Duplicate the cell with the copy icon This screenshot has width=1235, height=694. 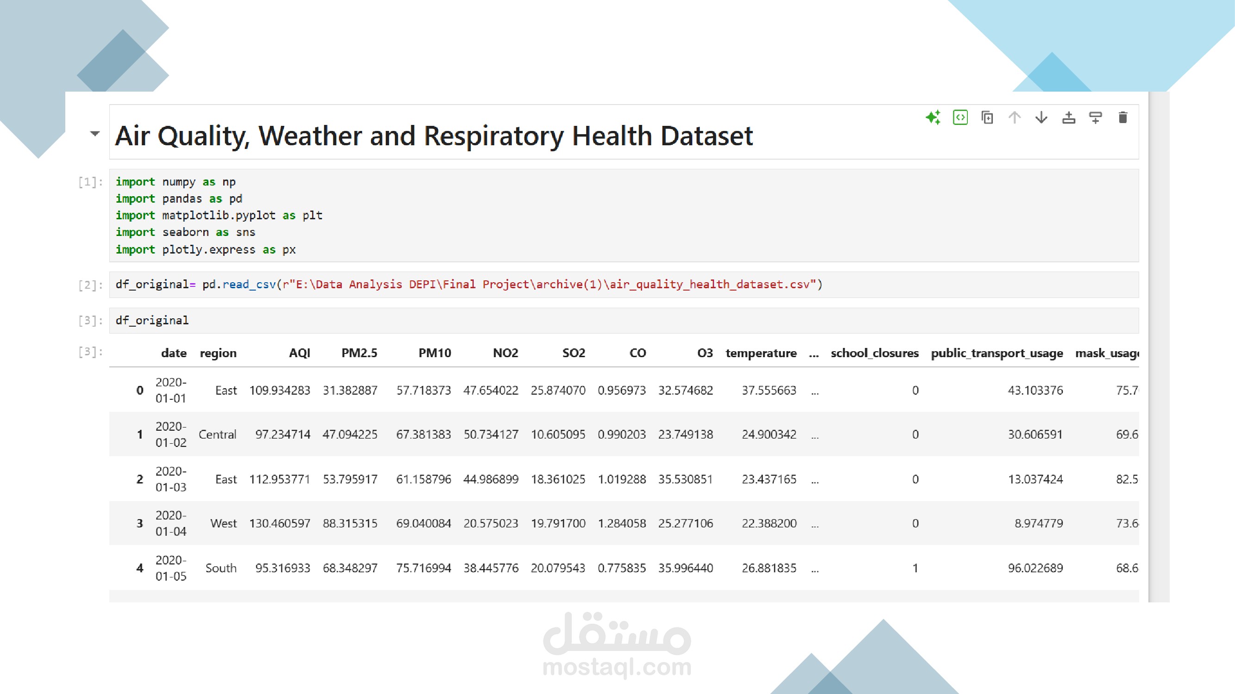coord(987,118)
